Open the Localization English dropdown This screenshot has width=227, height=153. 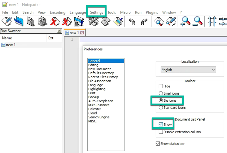(188, 70)
